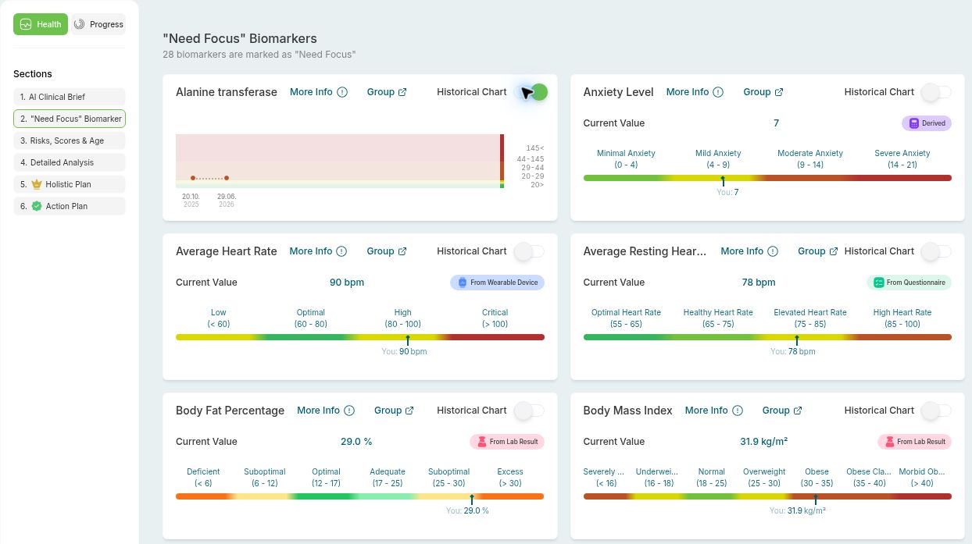Turn on Historical Chart for Average Heart Rate

530,251
